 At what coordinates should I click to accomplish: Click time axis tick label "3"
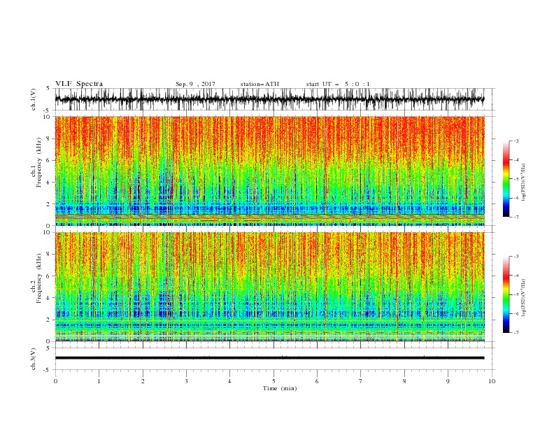coord(186,381)
